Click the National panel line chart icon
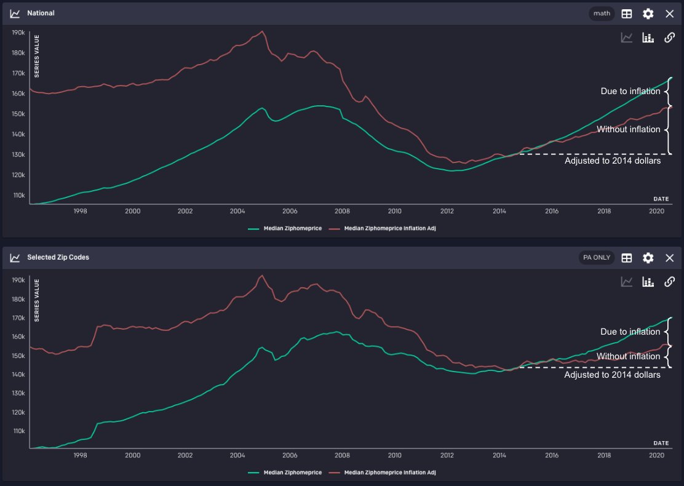This screenshot has width=684, height=486. [x=15, y=14]
